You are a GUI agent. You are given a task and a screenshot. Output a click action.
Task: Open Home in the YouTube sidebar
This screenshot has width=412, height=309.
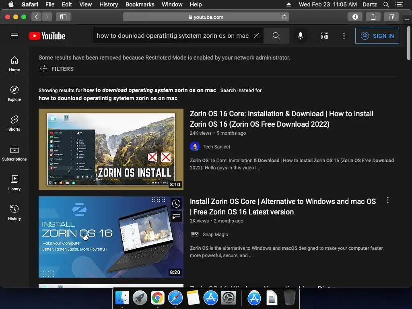[14, 64]
